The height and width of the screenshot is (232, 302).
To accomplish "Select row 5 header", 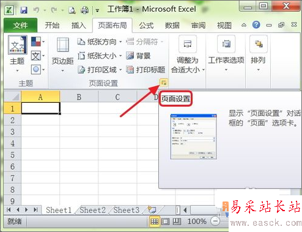I will pyautogui.click(x=12, y=155).
